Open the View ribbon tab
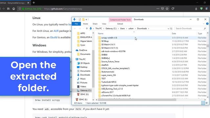The height and width of the screenshot is (118, 210). [x=104, y=24]
